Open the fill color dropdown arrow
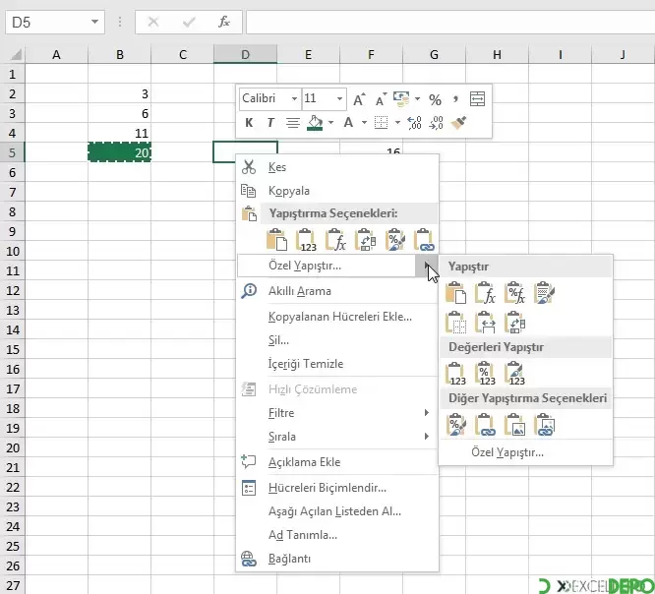 pyautogui.click(x=330, y=123)
